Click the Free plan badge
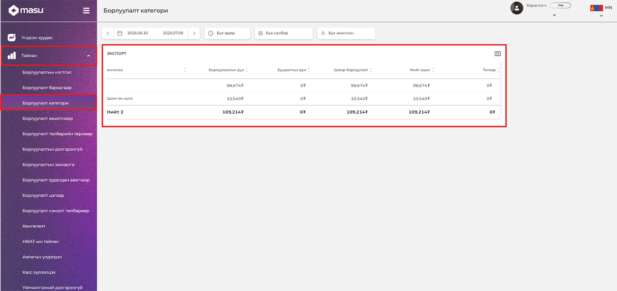 560,5
